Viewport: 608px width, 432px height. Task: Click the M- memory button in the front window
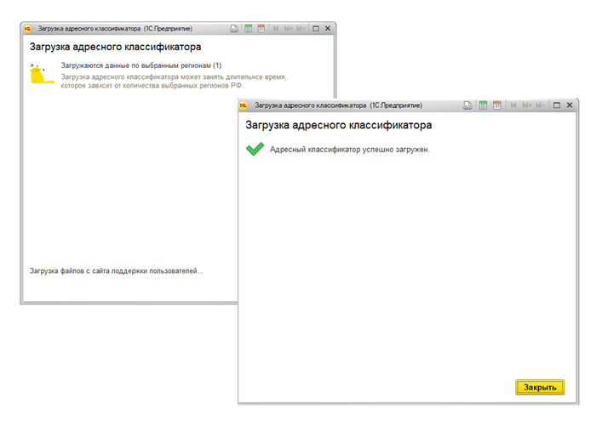point(540,105)
